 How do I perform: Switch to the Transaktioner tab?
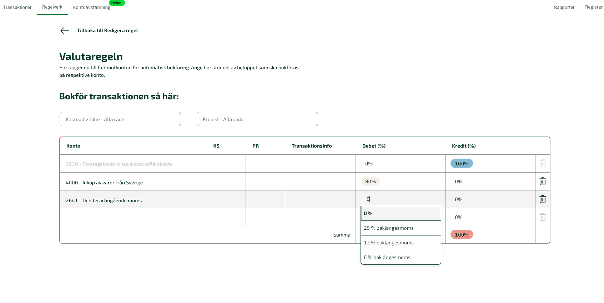point(17,8)
